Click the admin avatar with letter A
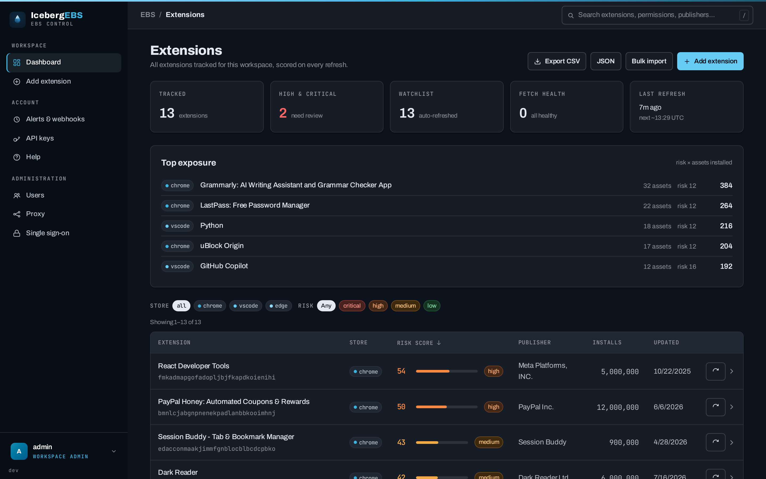This screenshot has width=766, height=479. 19,451
